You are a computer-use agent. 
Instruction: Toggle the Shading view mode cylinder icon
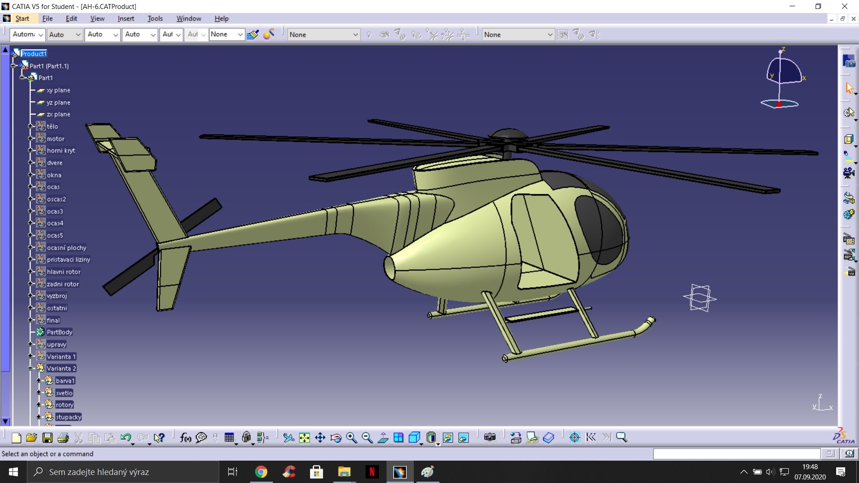[x=431, y=438]
